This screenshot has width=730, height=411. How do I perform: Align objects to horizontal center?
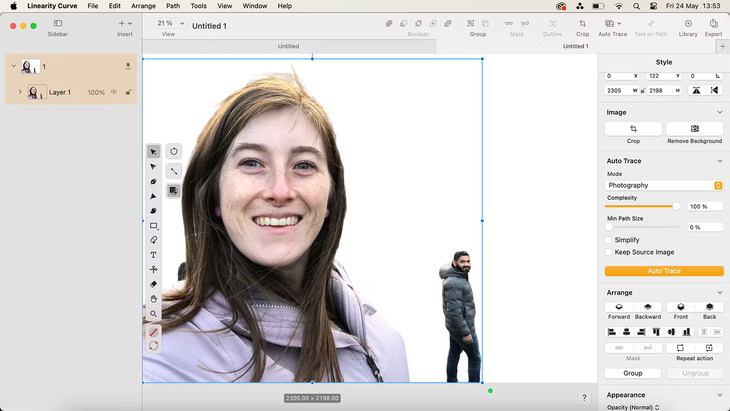click(x=627, y=332)
